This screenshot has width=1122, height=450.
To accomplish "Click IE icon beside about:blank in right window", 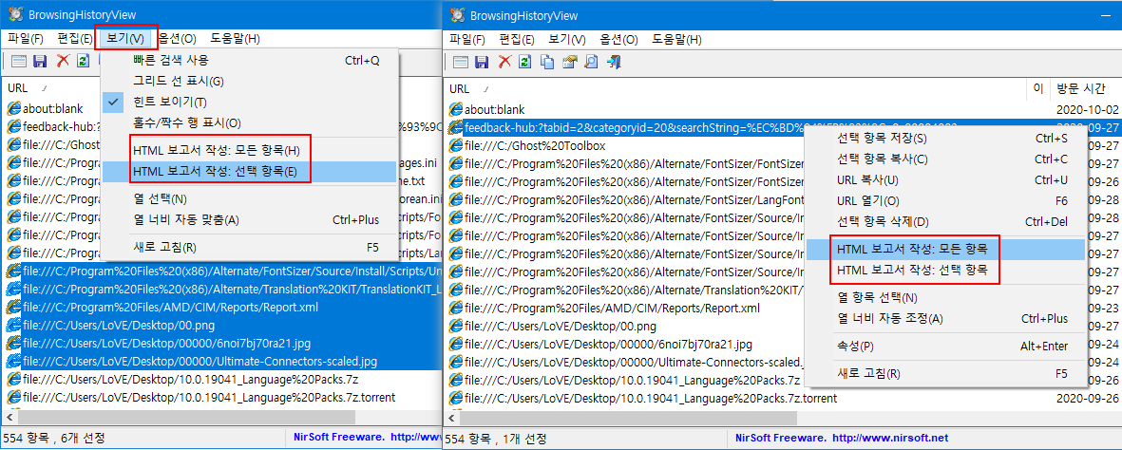I will (x=456, y=109).
